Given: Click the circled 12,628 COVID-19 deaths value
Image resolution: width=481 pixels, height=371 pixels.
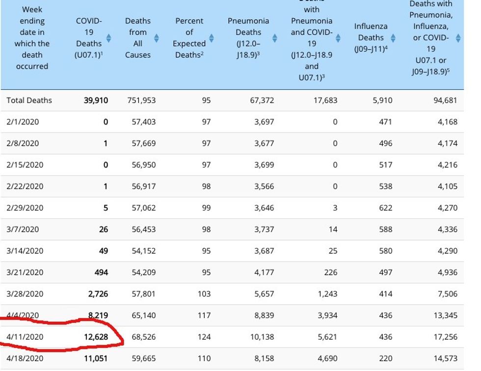Looking at the screenshot, I should click(95, 337).
